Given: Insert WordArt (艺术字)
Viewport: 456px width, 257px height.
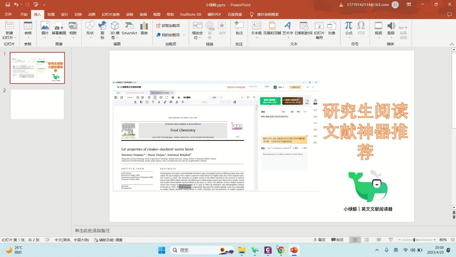Looking at the screenshot, I should (x=288, y=30).
